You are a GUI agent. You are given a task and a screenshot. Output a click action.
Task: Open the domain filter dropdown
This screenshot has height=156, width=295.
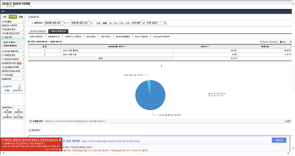pos(157,23)
